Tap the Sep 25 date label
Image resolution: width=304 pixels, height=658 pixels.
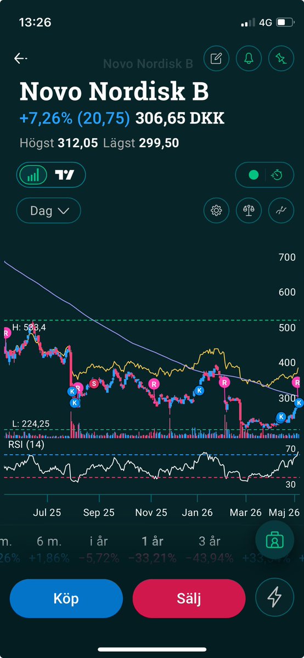[99, 513]
